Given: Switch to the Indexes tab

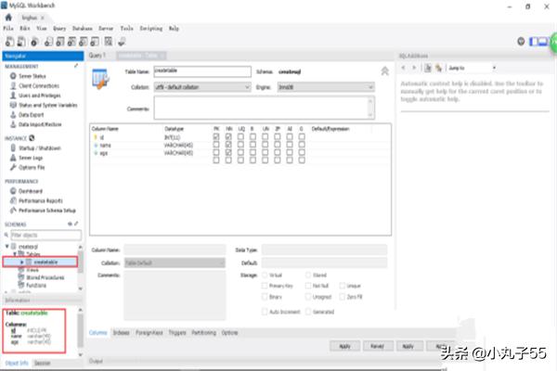Looking at the screenshot, I should click(121, 333).
